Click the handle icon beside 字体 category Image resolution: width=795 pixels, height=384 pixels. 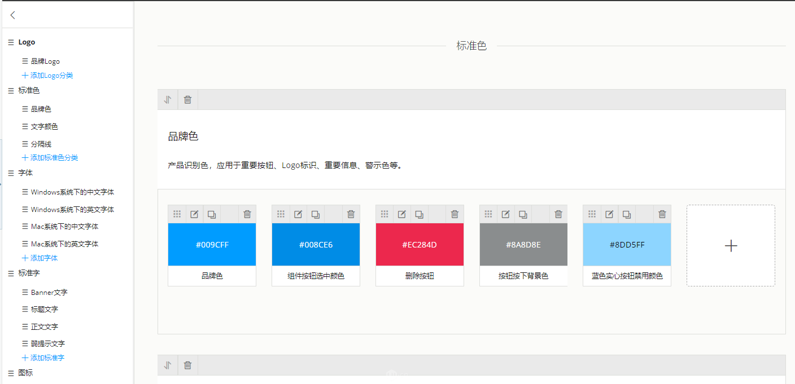[x=11, y=173]
